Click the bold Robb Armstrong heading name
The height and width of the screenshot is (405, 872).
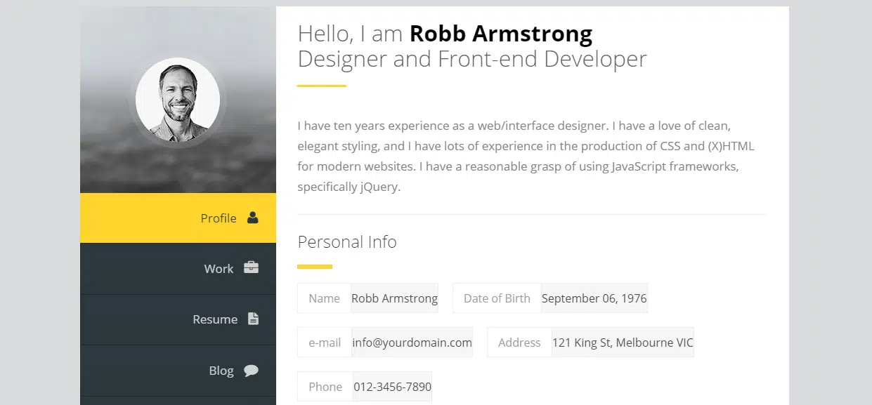[500, 33]
